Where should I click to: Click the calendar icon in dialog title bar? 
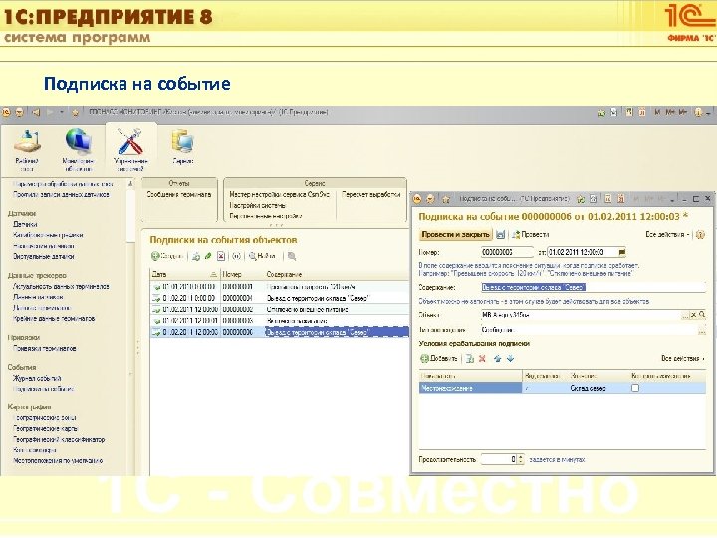(621, 199)
